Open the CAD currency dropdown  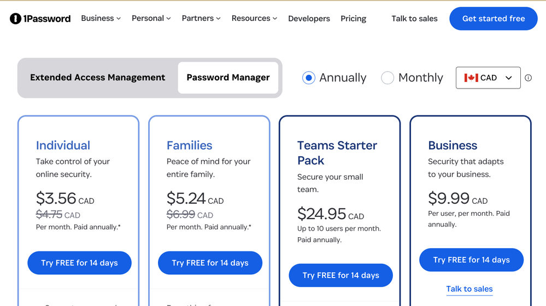click(x=488, y=78)
